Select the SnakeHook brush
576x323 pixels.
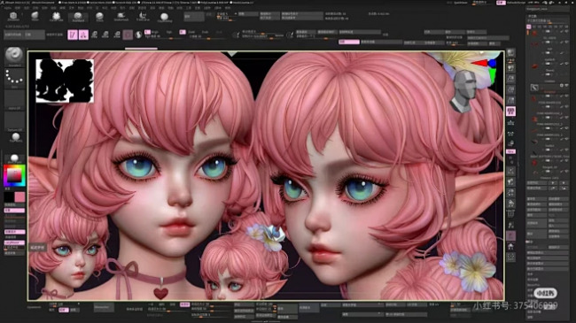coord(121,17)
